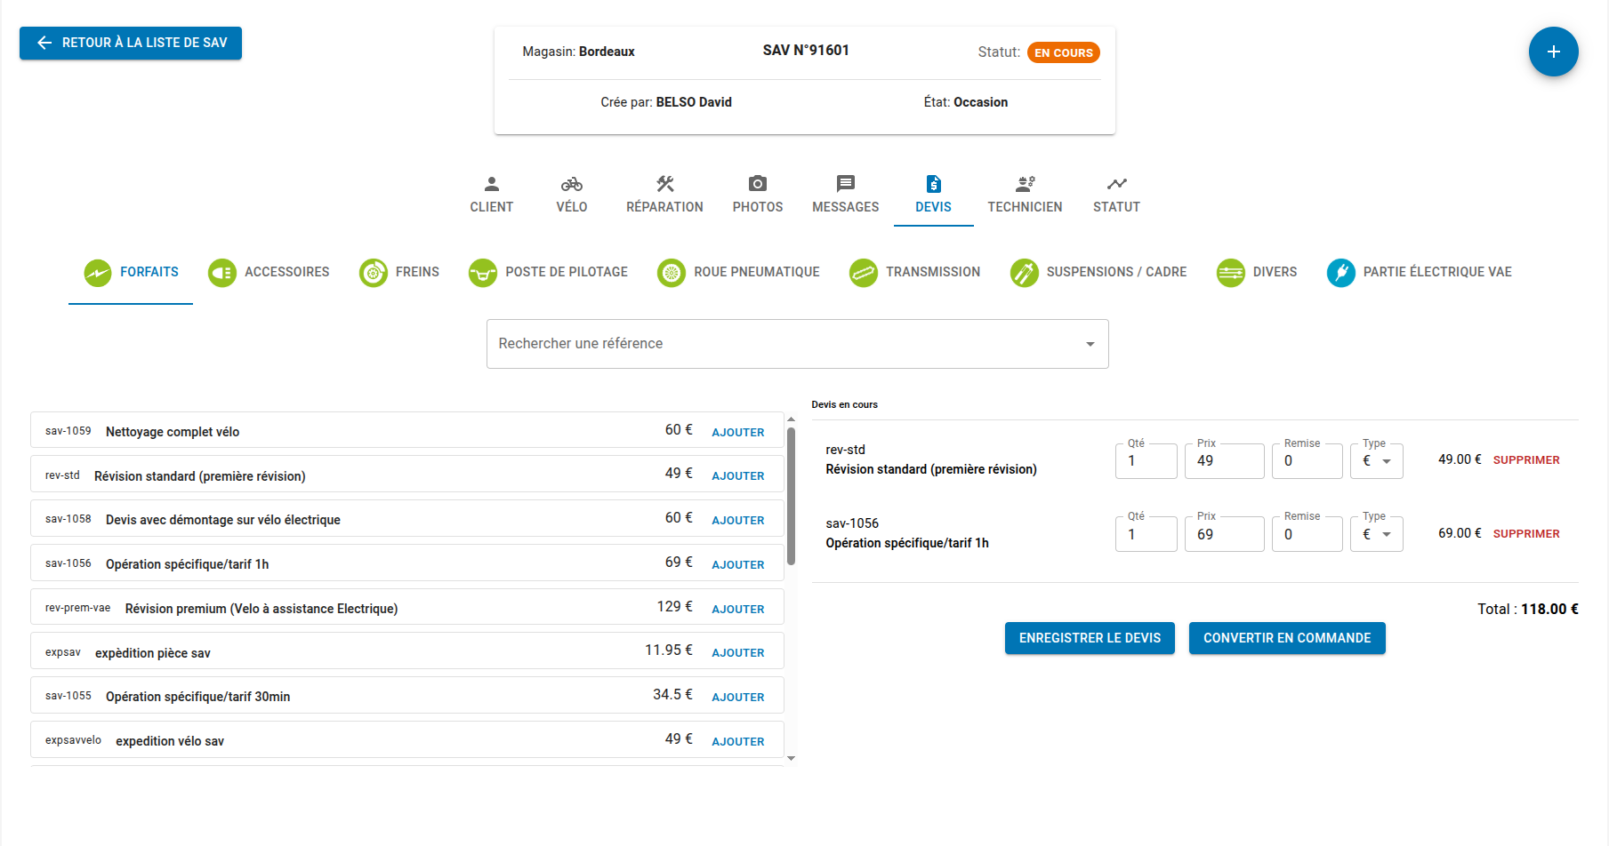Select the Partie Électrique VAE plug icon
The height and width of the screenshot is (846, 1609).
[1340, 273]
